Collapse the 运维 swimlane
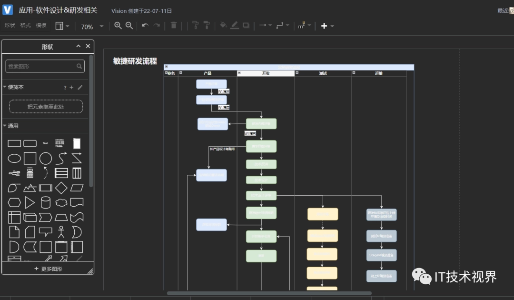This screenshot has height=300, width=514. pyautogui.click(x=354, y=73)
